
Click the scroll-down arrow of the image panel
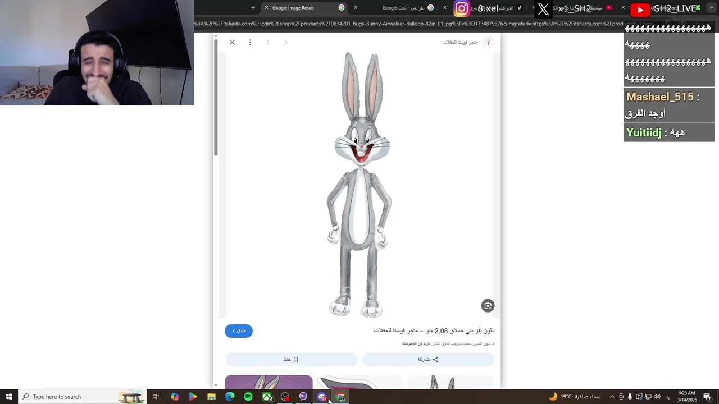point(216,385)
